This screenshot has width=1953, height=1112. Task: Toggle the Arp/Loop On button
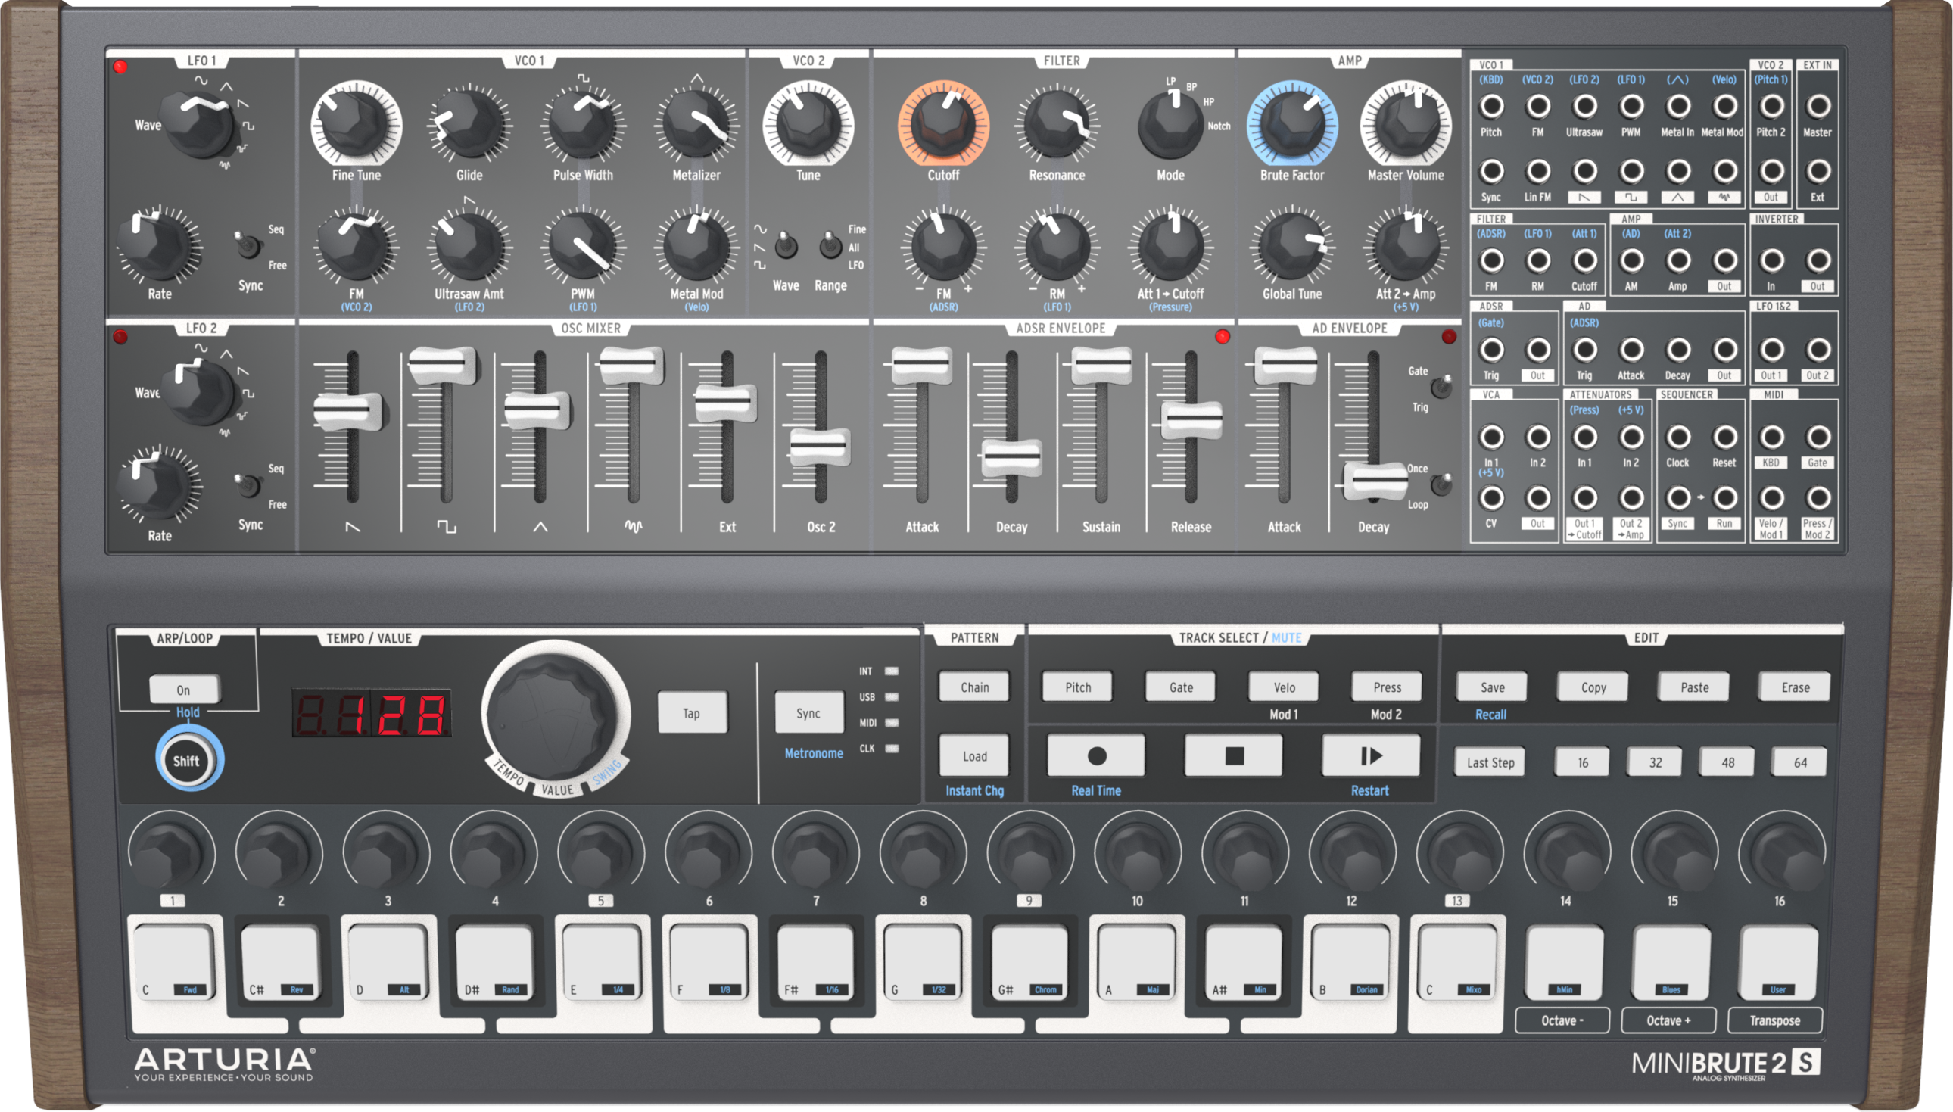184,690
